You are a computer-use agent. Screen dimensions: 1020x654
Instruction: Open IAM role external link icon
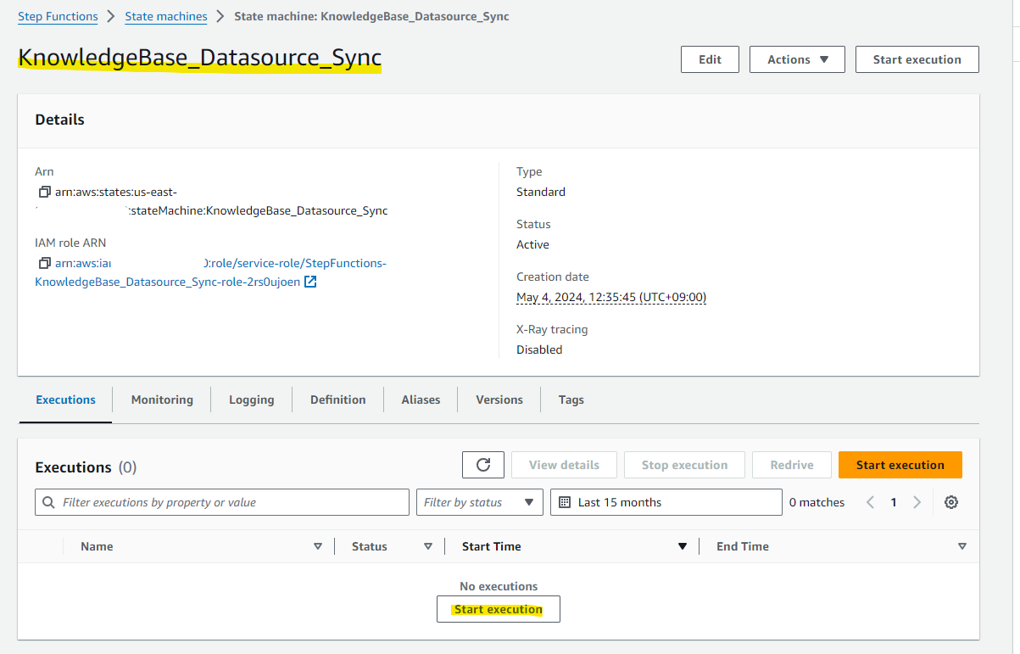[310, 282]
